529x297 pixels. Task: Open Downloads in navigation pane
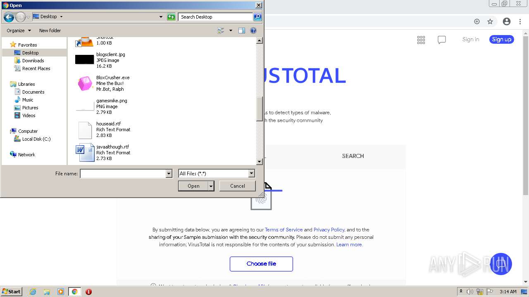click(x=33, y=61)
